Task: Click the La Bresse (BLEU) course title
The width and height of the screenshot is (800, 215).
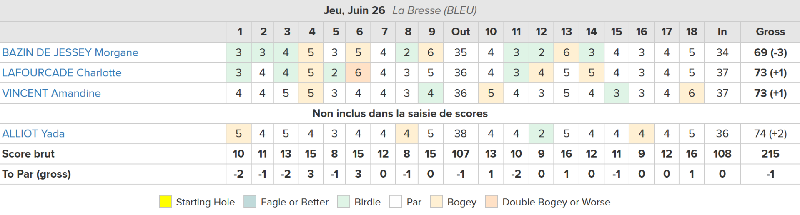Action: (434, 10)
